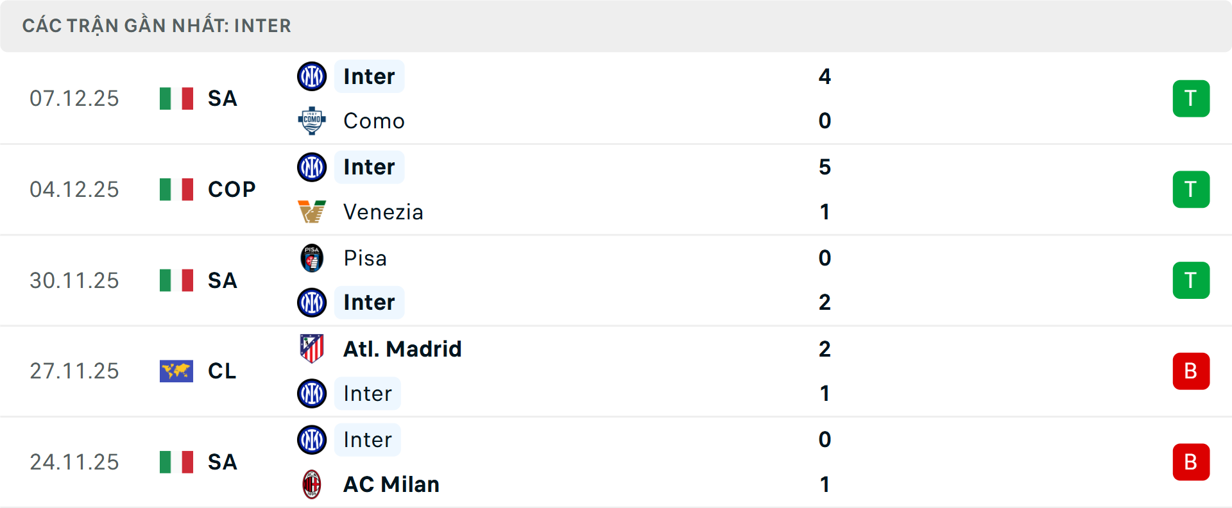The width and height of the screenshot is (1232, 508).
Task: Click the green T badge for Inter vs Como
Action: [1191, 98]
